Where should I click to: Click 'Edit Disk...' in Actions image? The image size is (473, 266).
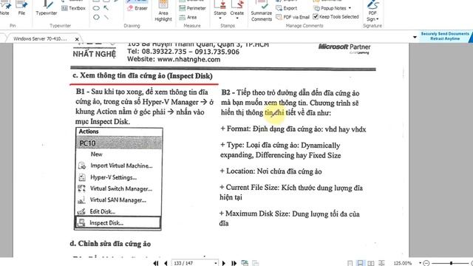[102, 212]
